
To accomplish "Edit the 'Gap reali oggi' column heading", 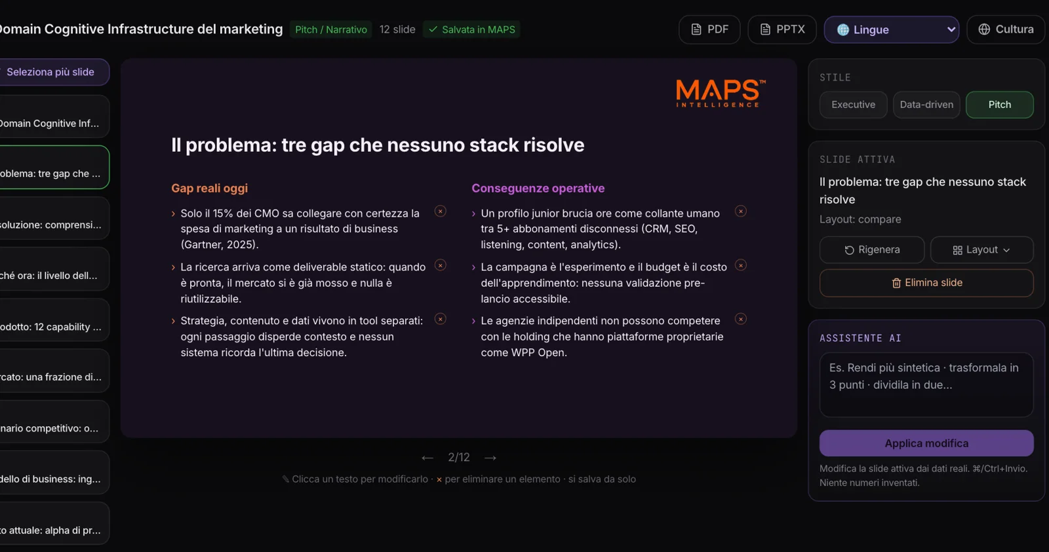I will [x=210, y=189].
